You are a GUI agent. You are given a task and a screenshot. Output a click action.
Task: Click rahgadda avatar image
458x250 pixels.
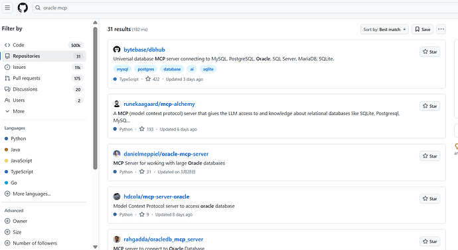[117, 239]
